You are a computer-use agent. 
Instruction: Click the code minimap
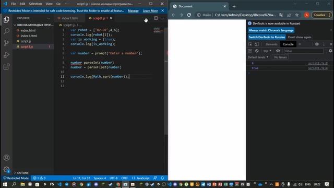pos(159,30)
